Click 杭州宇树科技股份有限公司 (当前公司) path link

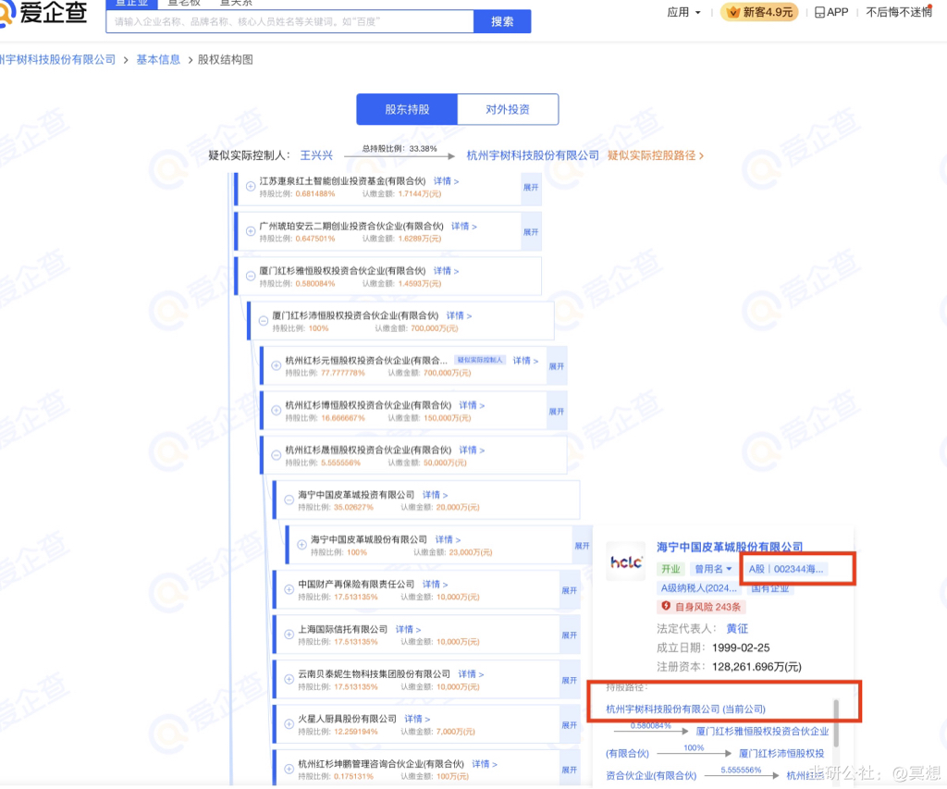(685, 709)
